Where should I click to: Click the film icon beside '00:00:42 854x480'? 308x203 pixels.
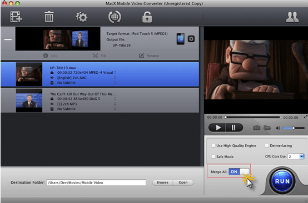point(52,99)
